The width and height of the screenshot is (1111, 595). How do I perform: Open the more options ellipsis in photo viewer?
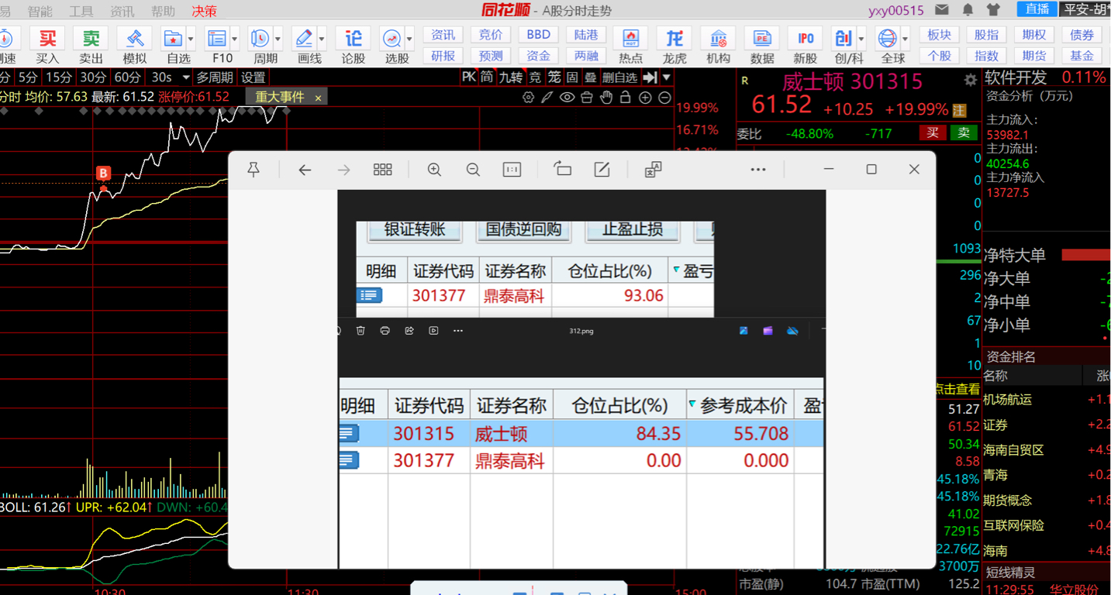pyautogui.click(x=758, y=170)
